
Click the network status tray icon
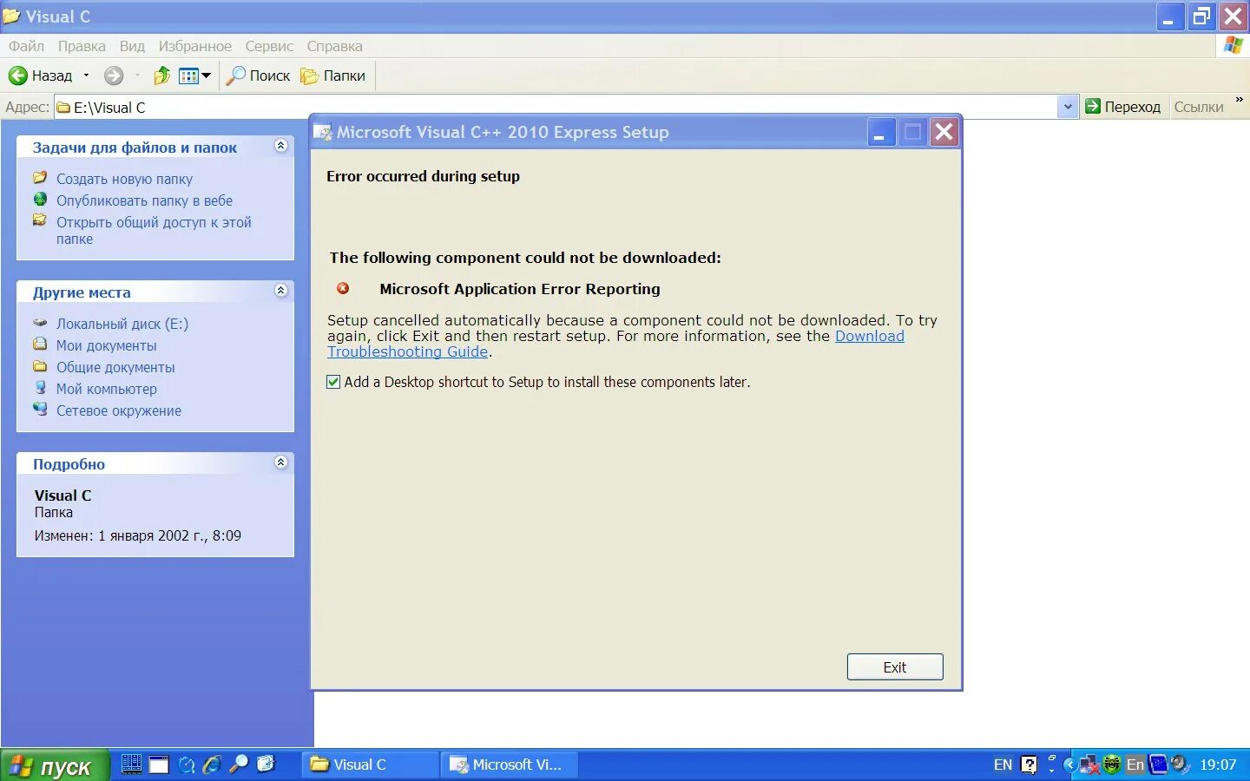pos(1088,764)
